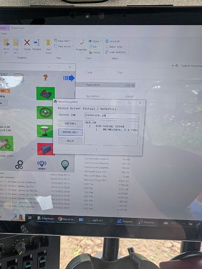Image resolution: width=202 pixels, height=269 pixels.
Task: Open the Properties ribbon button
Action: [82, 46]
